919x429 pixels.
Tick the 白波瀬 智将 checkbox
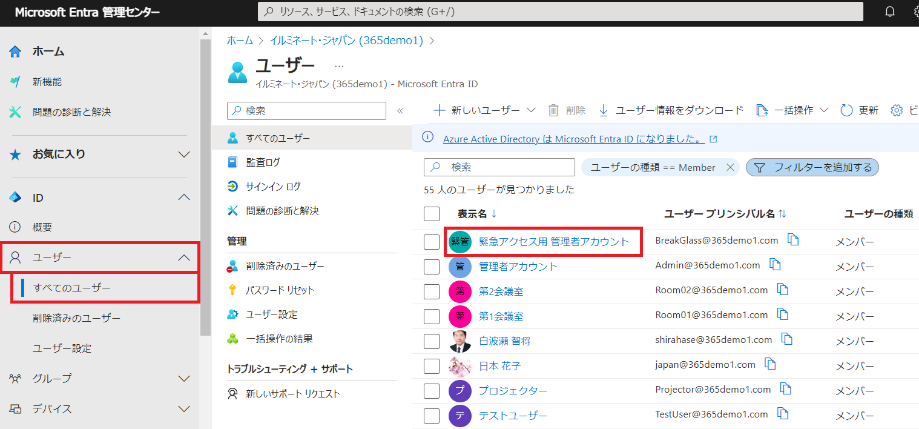click(432, 341)
